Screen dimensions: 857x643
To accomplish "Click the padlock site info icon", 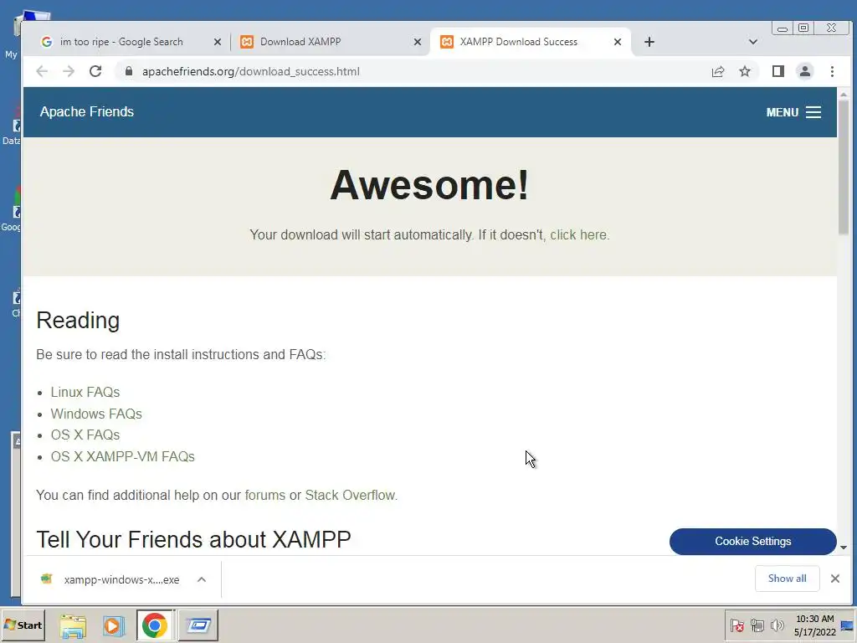I will coord(128,72).
